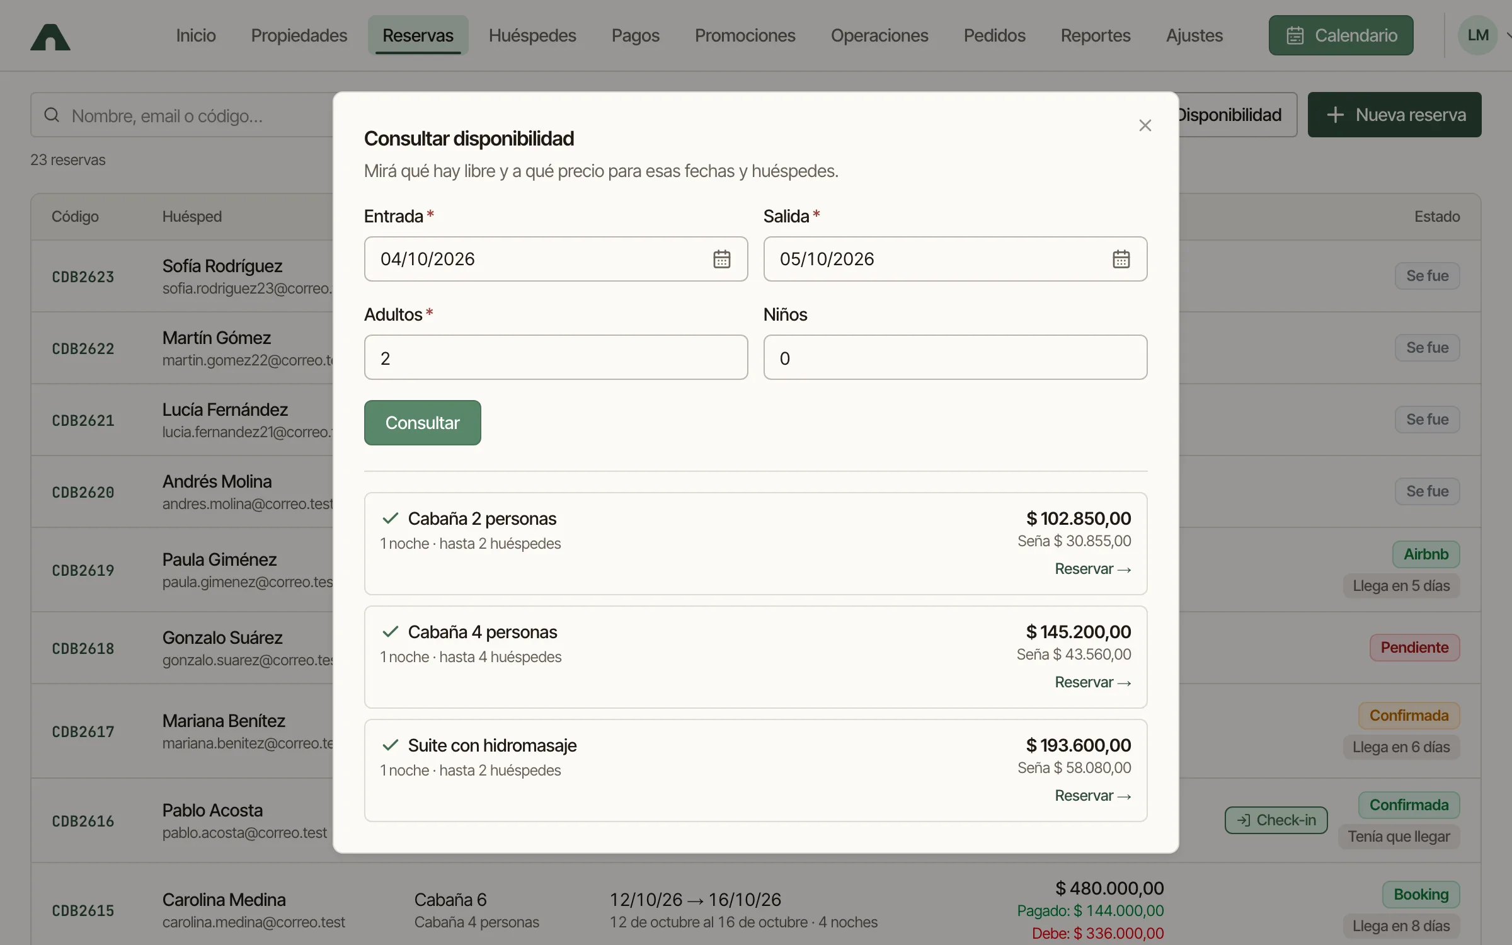Screen dimensions: 1512x945
Task: Switch to the Pedidos tab
Action: (x=995, y=35)
